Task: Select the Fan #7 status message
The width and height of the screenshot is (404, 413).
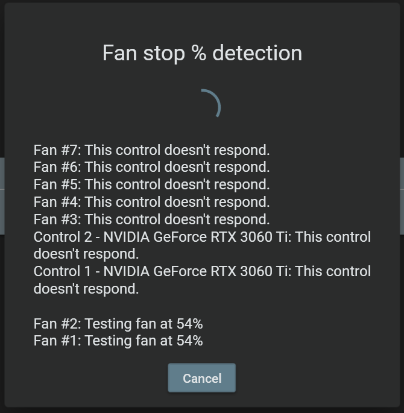Action: click(151, 150)
